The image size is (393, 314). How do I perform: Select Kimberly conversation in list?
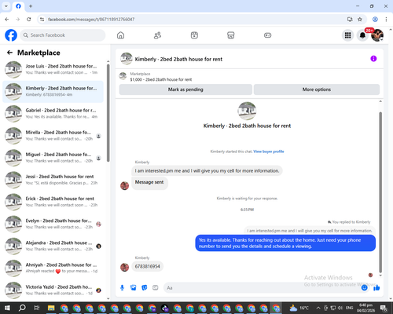tap(53, 92)
